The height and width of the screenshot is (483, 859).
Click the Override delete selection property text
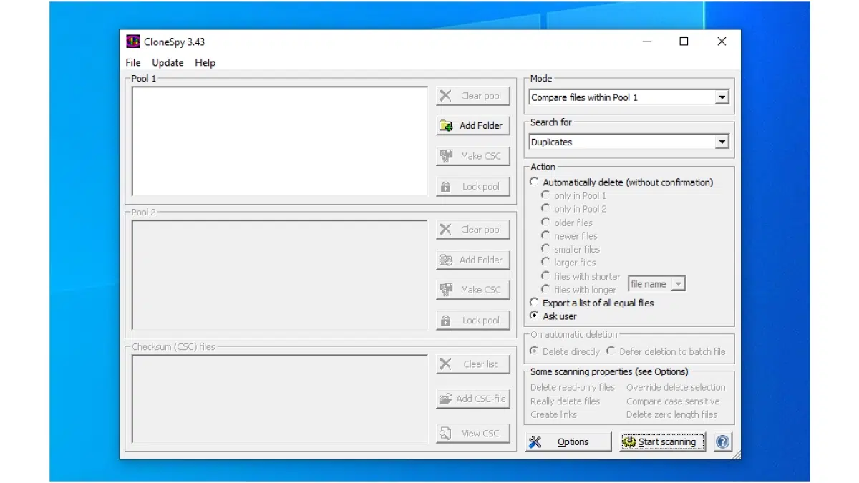[x=676, y=387]
